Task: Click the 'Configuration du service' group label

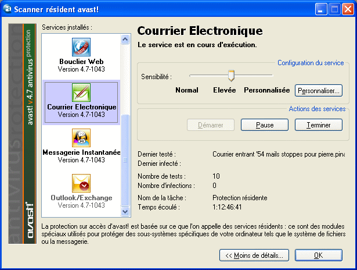Action: (x=311, y=63)
